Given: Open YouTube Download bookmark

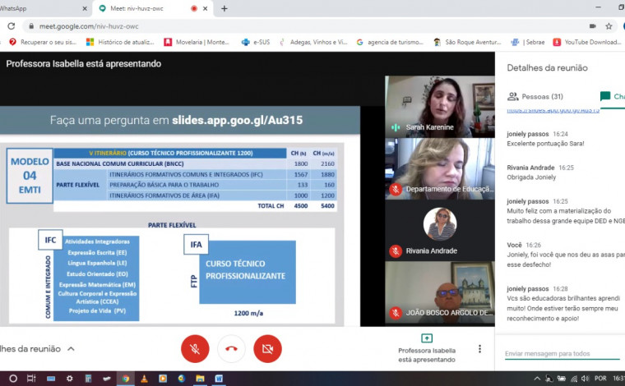Looking at the screenshot, I should 587,42.
